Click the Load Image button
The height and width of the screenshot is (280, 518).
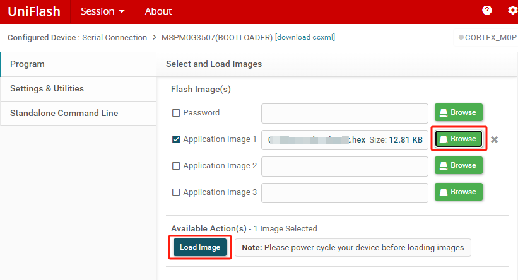click(x=200, y=247)
